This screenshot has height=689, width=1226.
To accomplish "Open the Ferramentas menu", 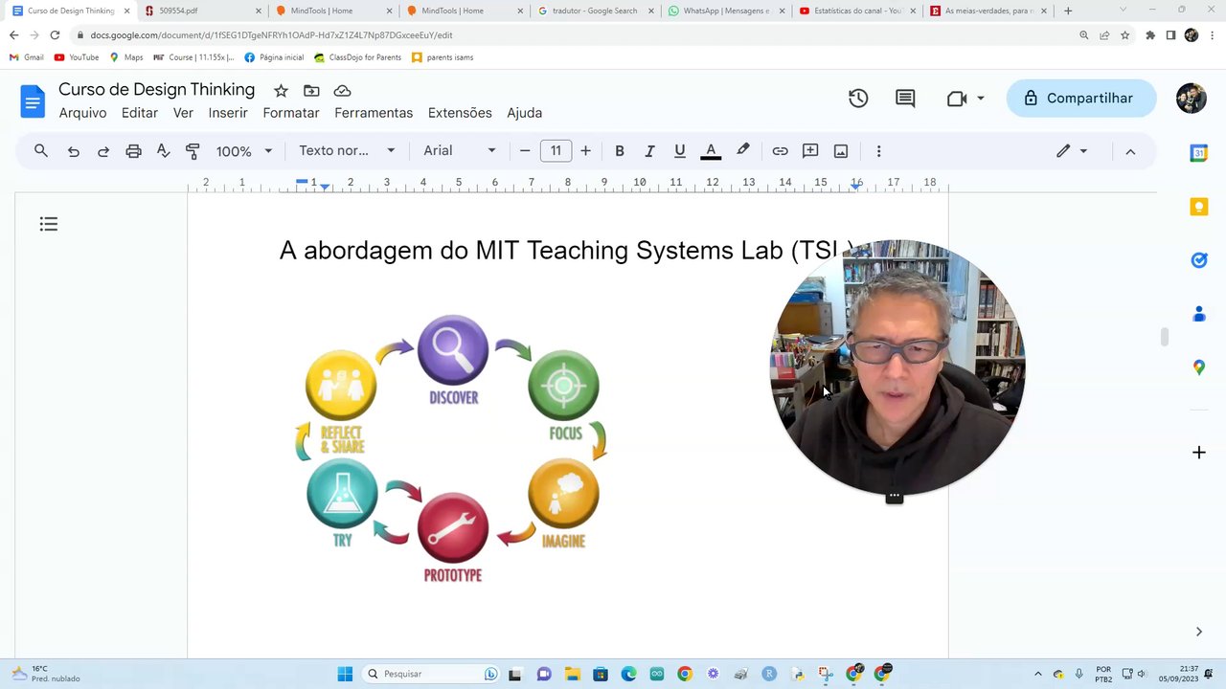I will click(374, 113).
